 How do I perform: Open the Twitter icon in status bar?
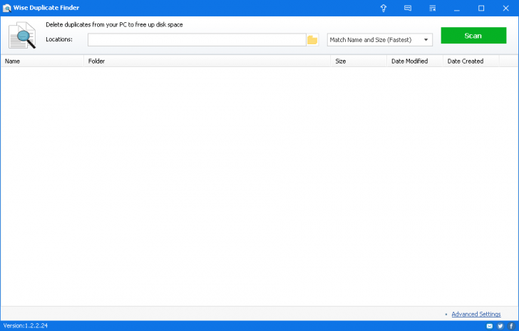(500, 326)
